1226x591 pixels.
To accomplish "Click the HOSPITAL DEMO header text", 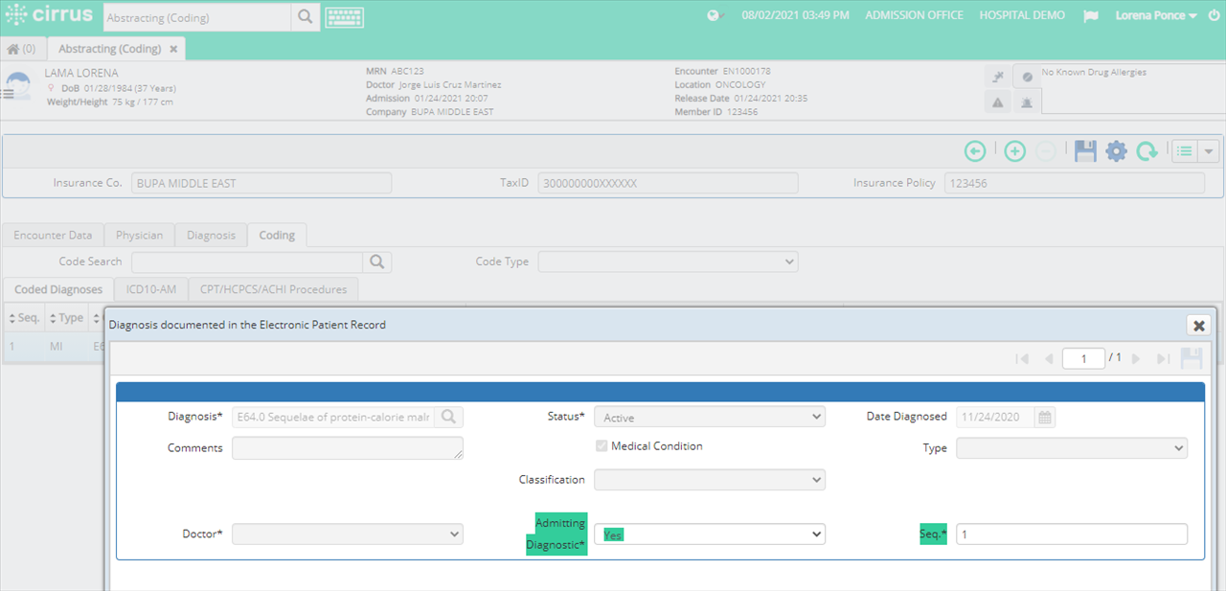I will [x=1023, y=16].
